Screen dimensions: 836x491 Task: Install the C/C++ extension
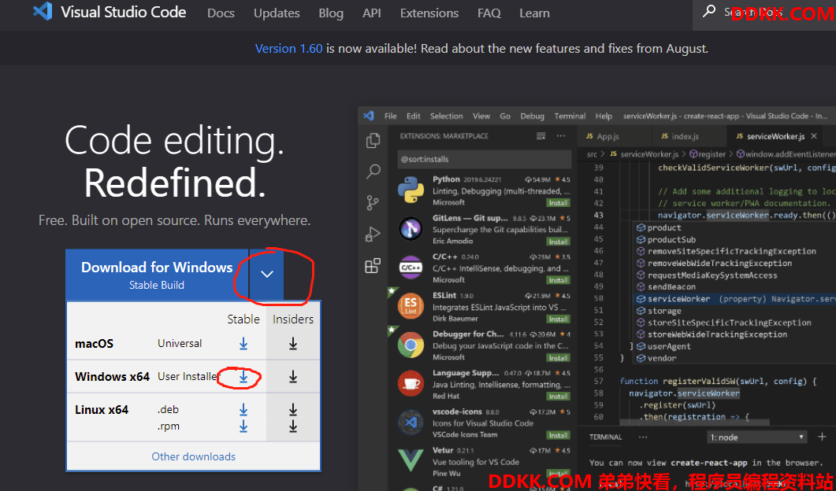click(558, 280)
